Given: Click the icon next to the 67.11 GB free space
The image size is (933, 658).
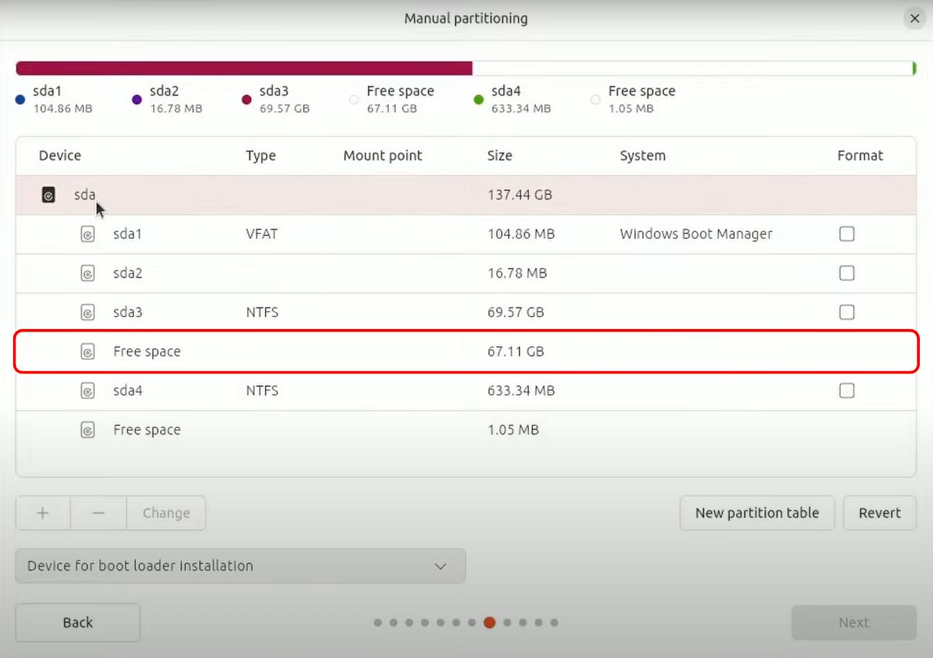Looking at the screenshot, I should 87,351.
